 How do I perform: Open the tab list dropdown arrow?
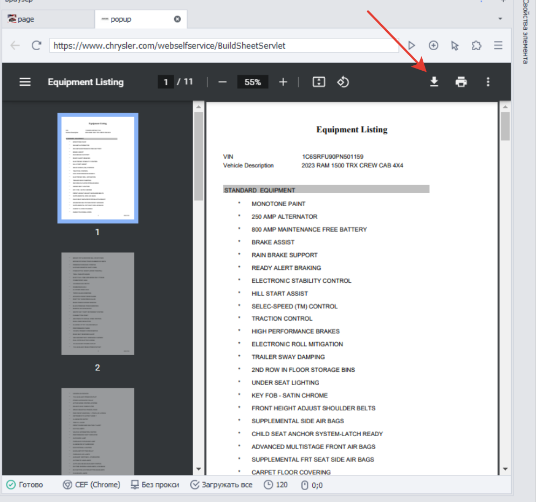(x=500, y=19)
